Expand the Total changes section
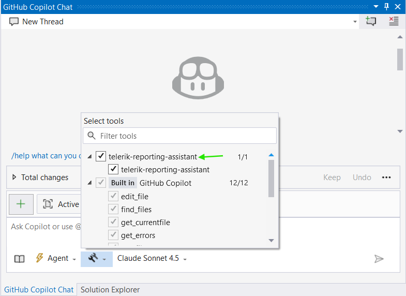The image size is (406, 296). pos(14,177)
